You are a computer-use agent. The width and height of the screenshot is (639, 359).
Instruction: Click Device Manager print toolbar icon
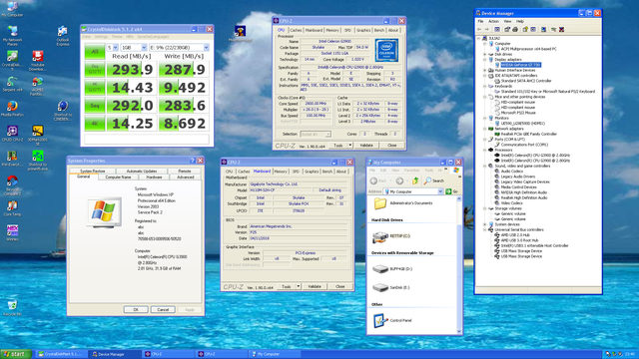(515, 29)
